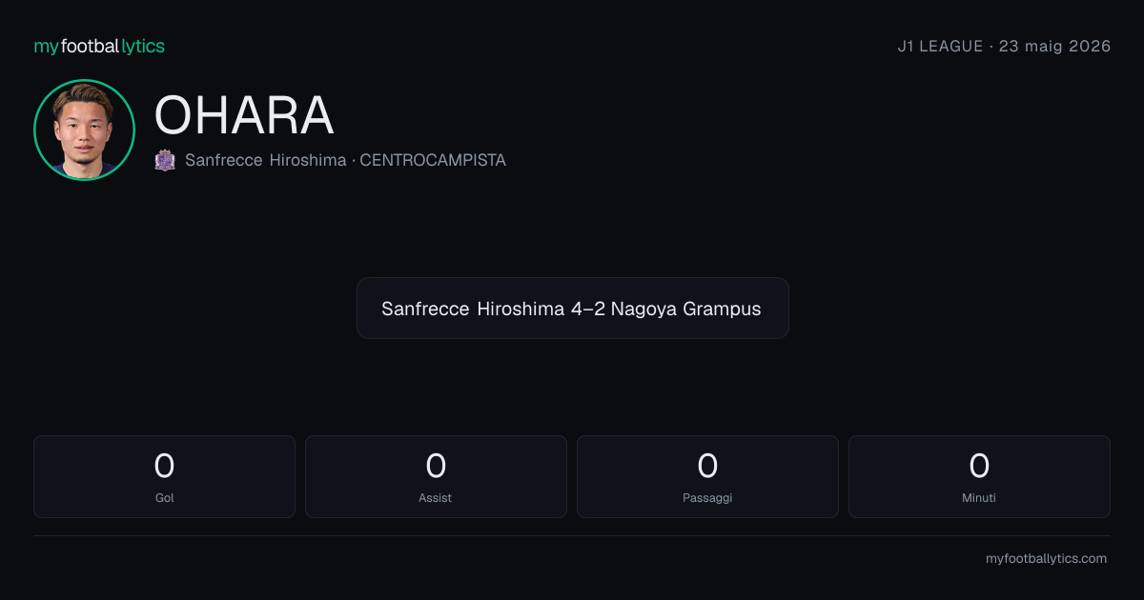Image resolution: width=1144 pixels, height=600 pixels.
Task: Click the Assist value zero
Action: 436,466
